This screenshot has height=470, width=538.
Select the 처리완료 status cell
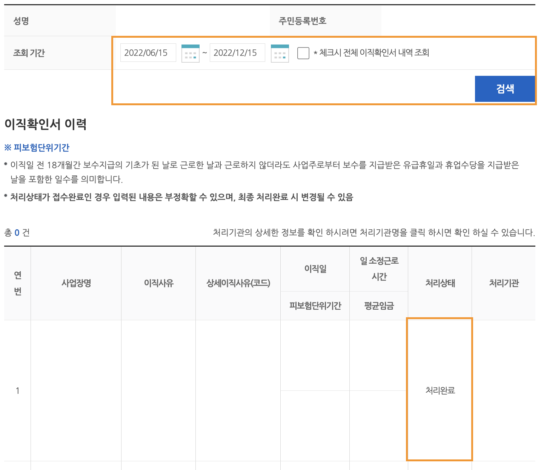pyautogui.click(x=439, y=391)
